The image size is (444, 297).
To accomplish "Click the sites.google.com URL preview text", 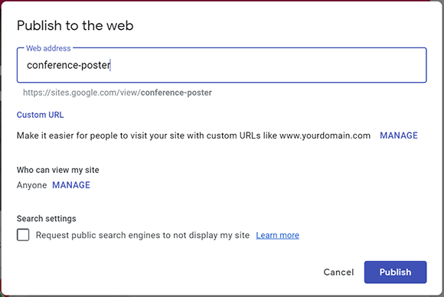I will click(x=117, y=93).
